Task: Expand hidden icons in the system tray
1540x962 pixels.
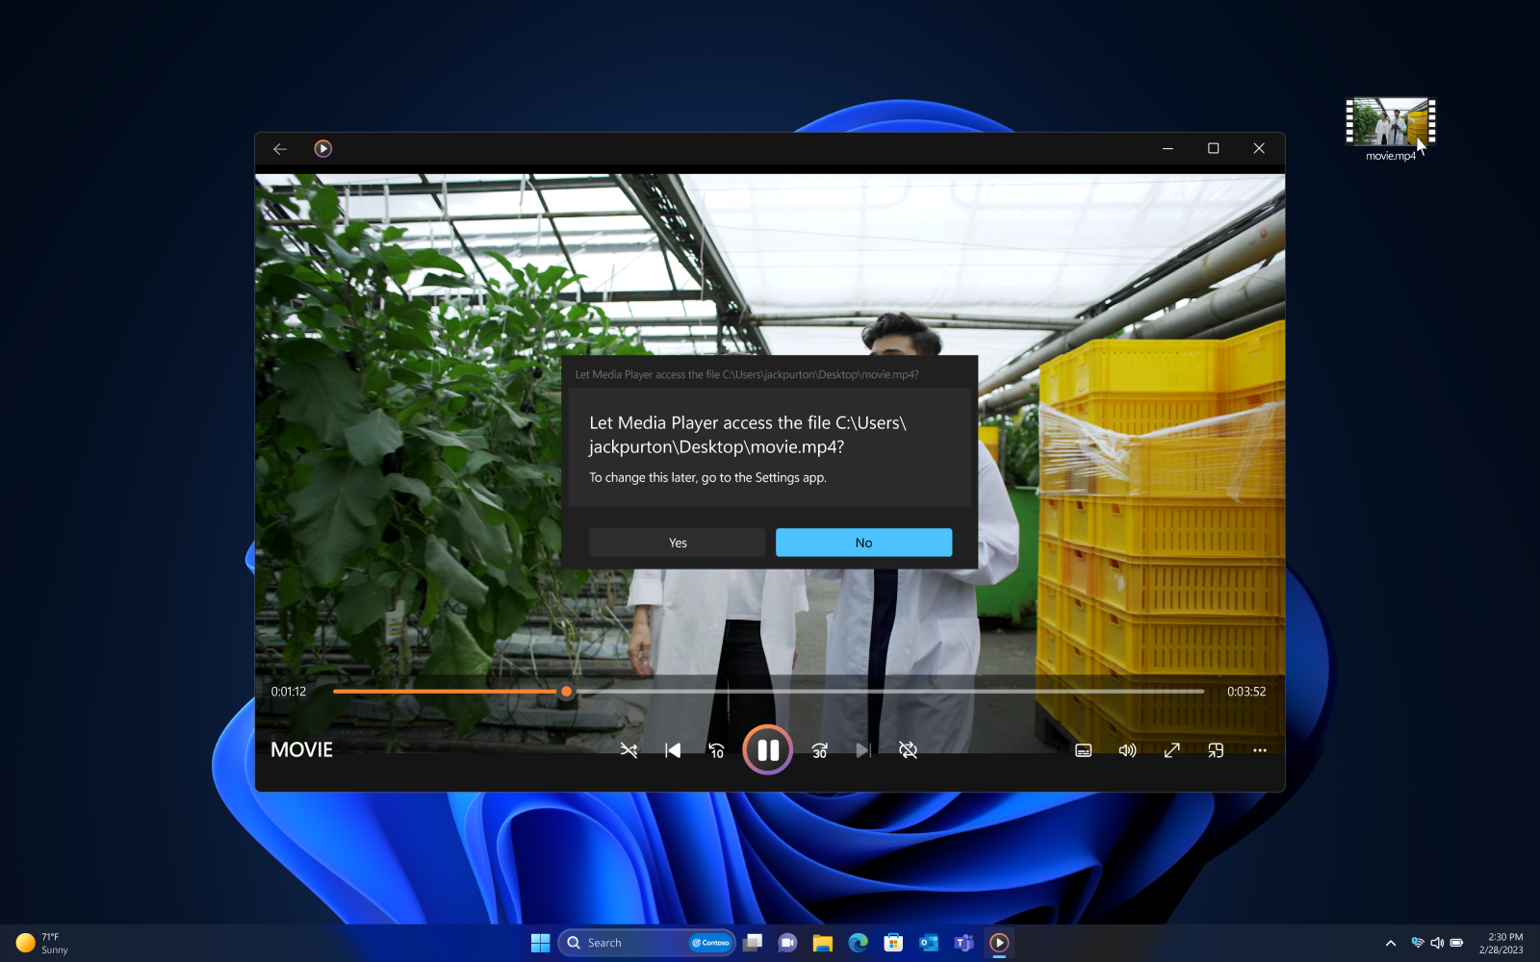Action: click(1390, 943)
